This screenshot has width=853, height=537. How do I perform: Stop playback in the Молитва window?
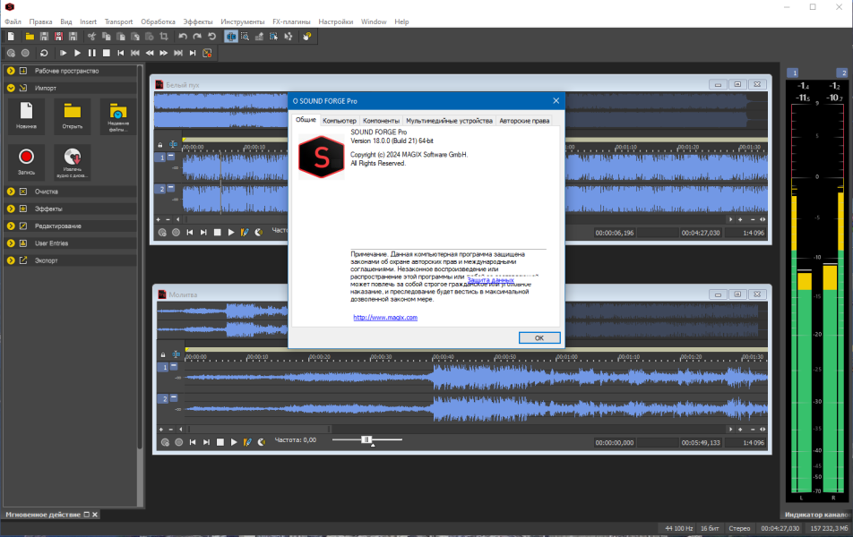click(x=220, y=442)
